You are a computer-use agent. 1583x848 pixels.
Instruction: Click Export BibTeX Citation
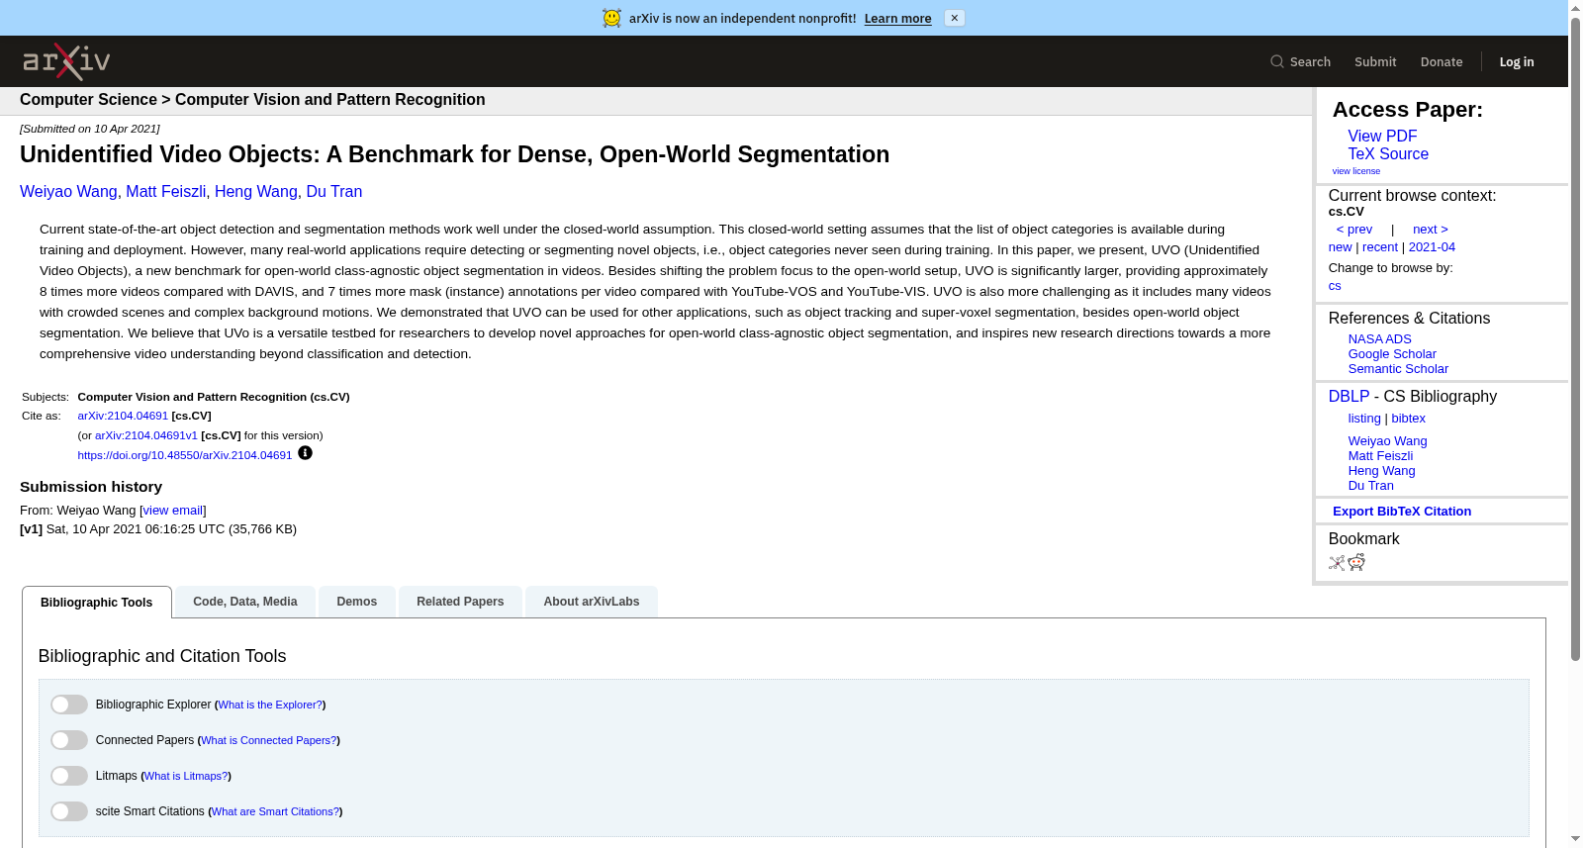click(1402, 512)
